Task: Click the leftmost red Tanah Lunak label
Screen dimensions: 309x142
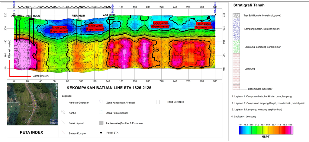Action: click(x=59, y=29)
